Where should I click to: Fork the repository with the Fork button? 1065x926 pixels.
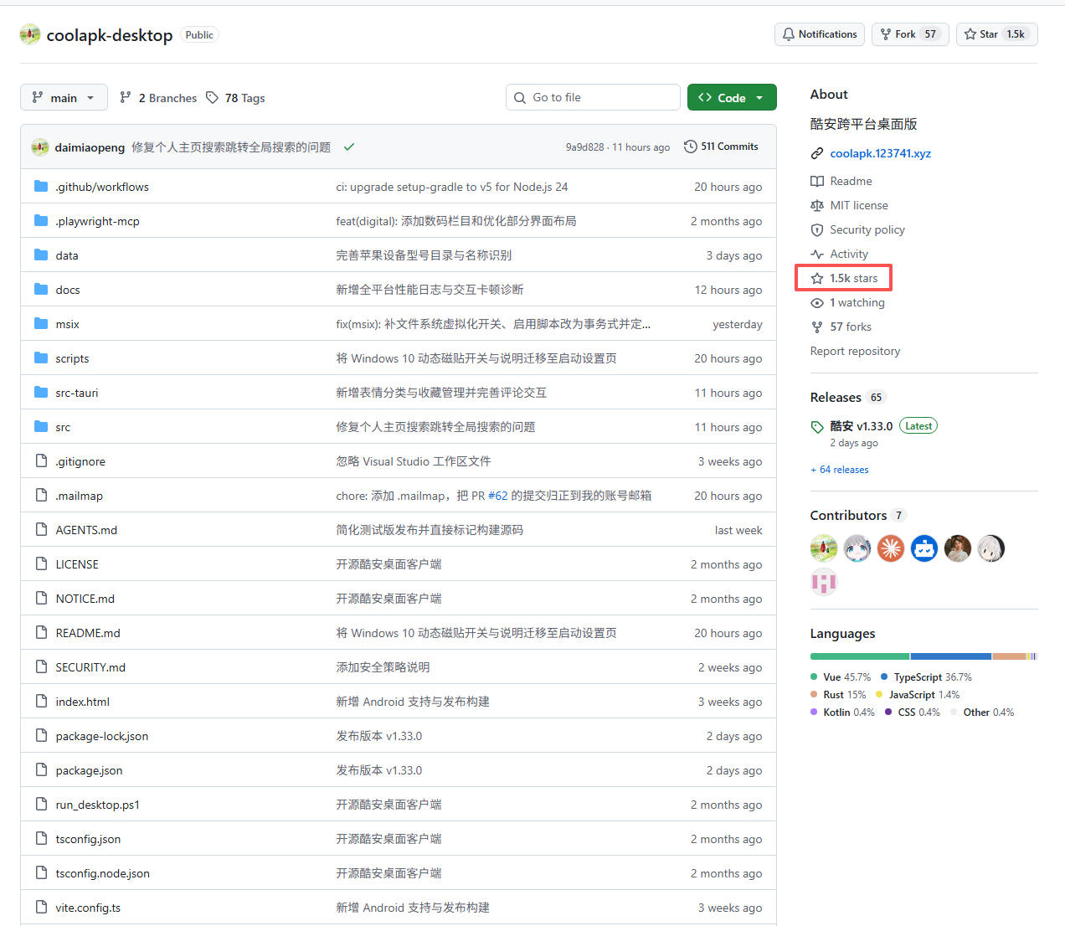click(x=910, y=34)
